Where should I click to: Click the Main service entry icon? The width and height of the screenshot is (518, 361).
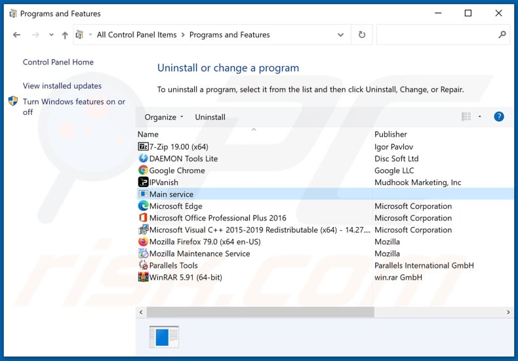(x=143, y=194)
